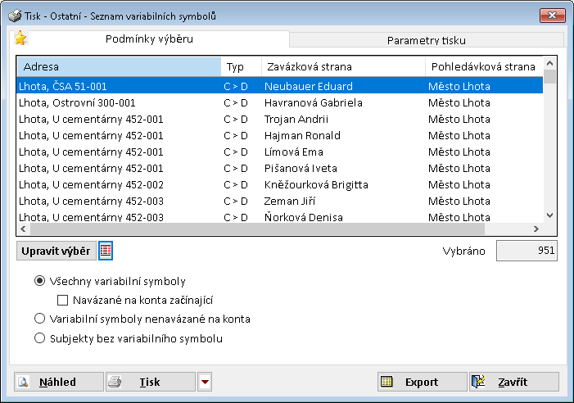Click right arrow of horizontal scrollbar
Viewport: 574px width, 403px height.
[x=536, y=230]
